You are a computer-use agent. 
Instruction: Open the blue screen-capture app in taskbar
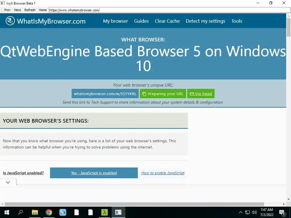(x=63, y=212)
